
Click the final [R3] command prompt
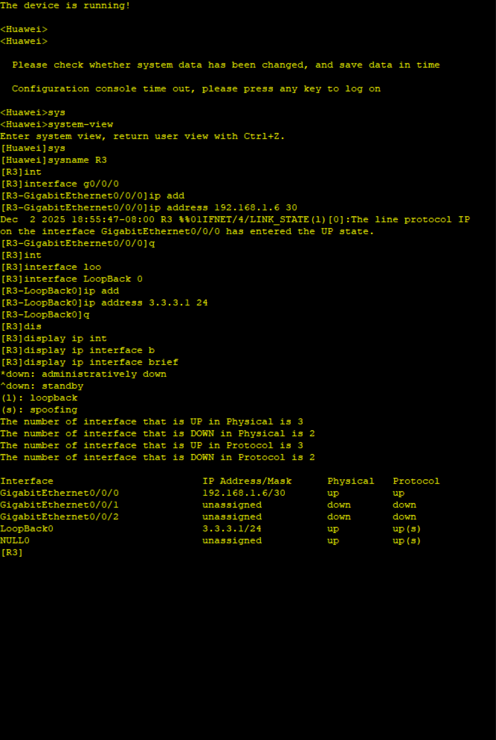tap(12, 552)
